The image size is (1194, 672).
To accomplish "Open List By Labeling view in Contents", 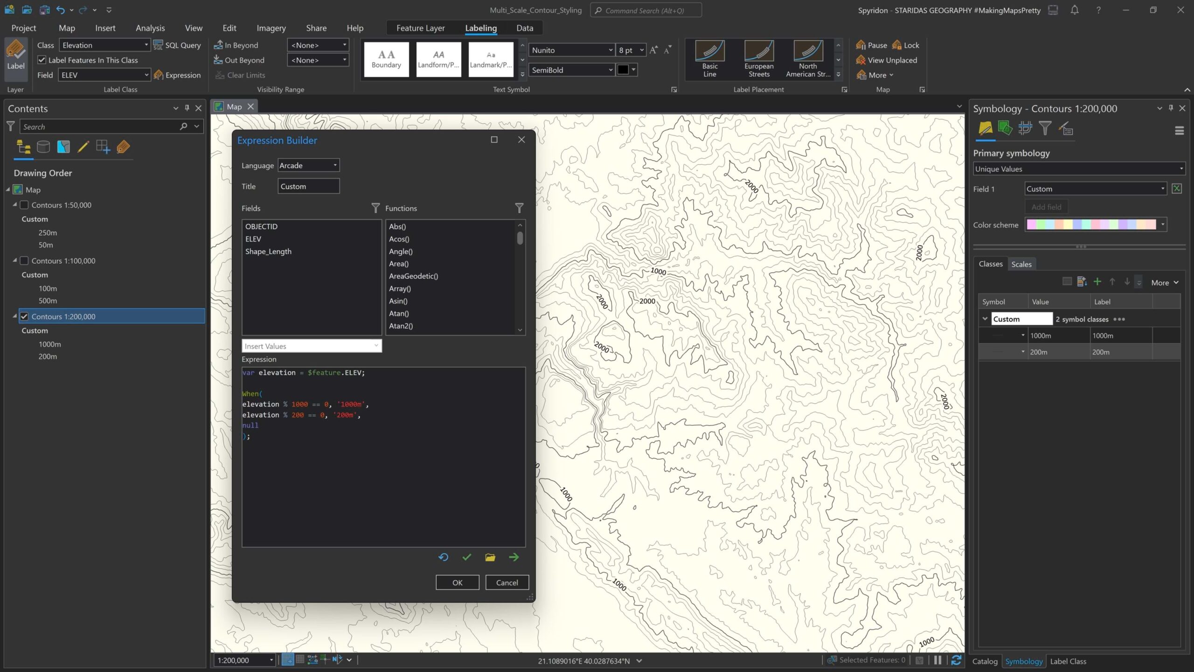I will click(x=123, y=147).
